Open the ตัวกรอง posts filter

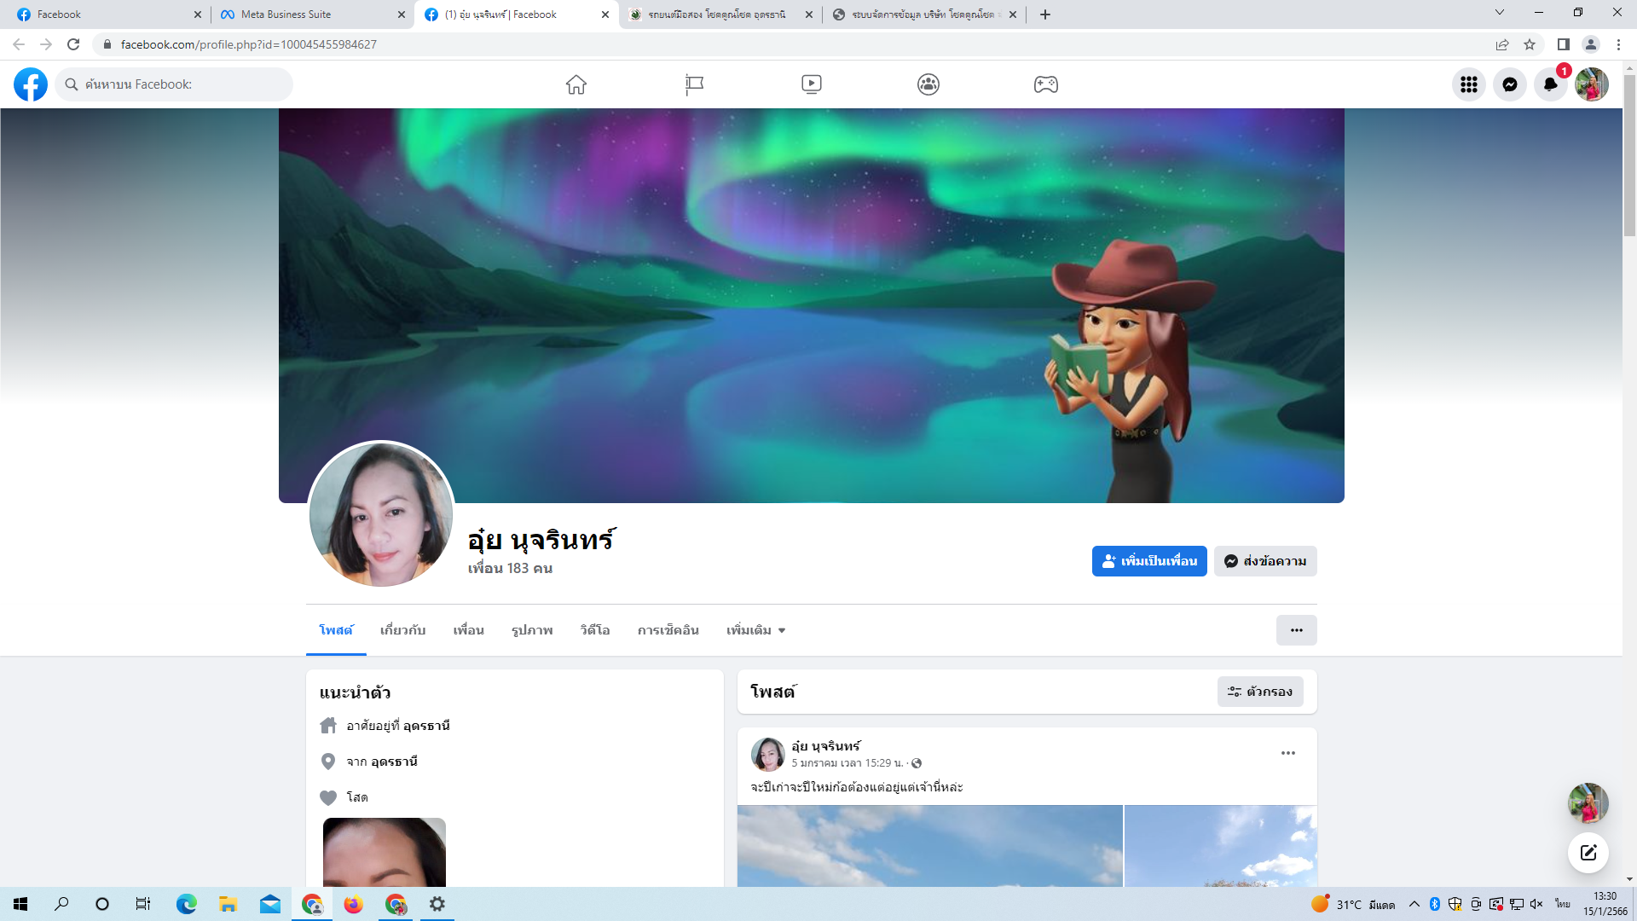1259,692
